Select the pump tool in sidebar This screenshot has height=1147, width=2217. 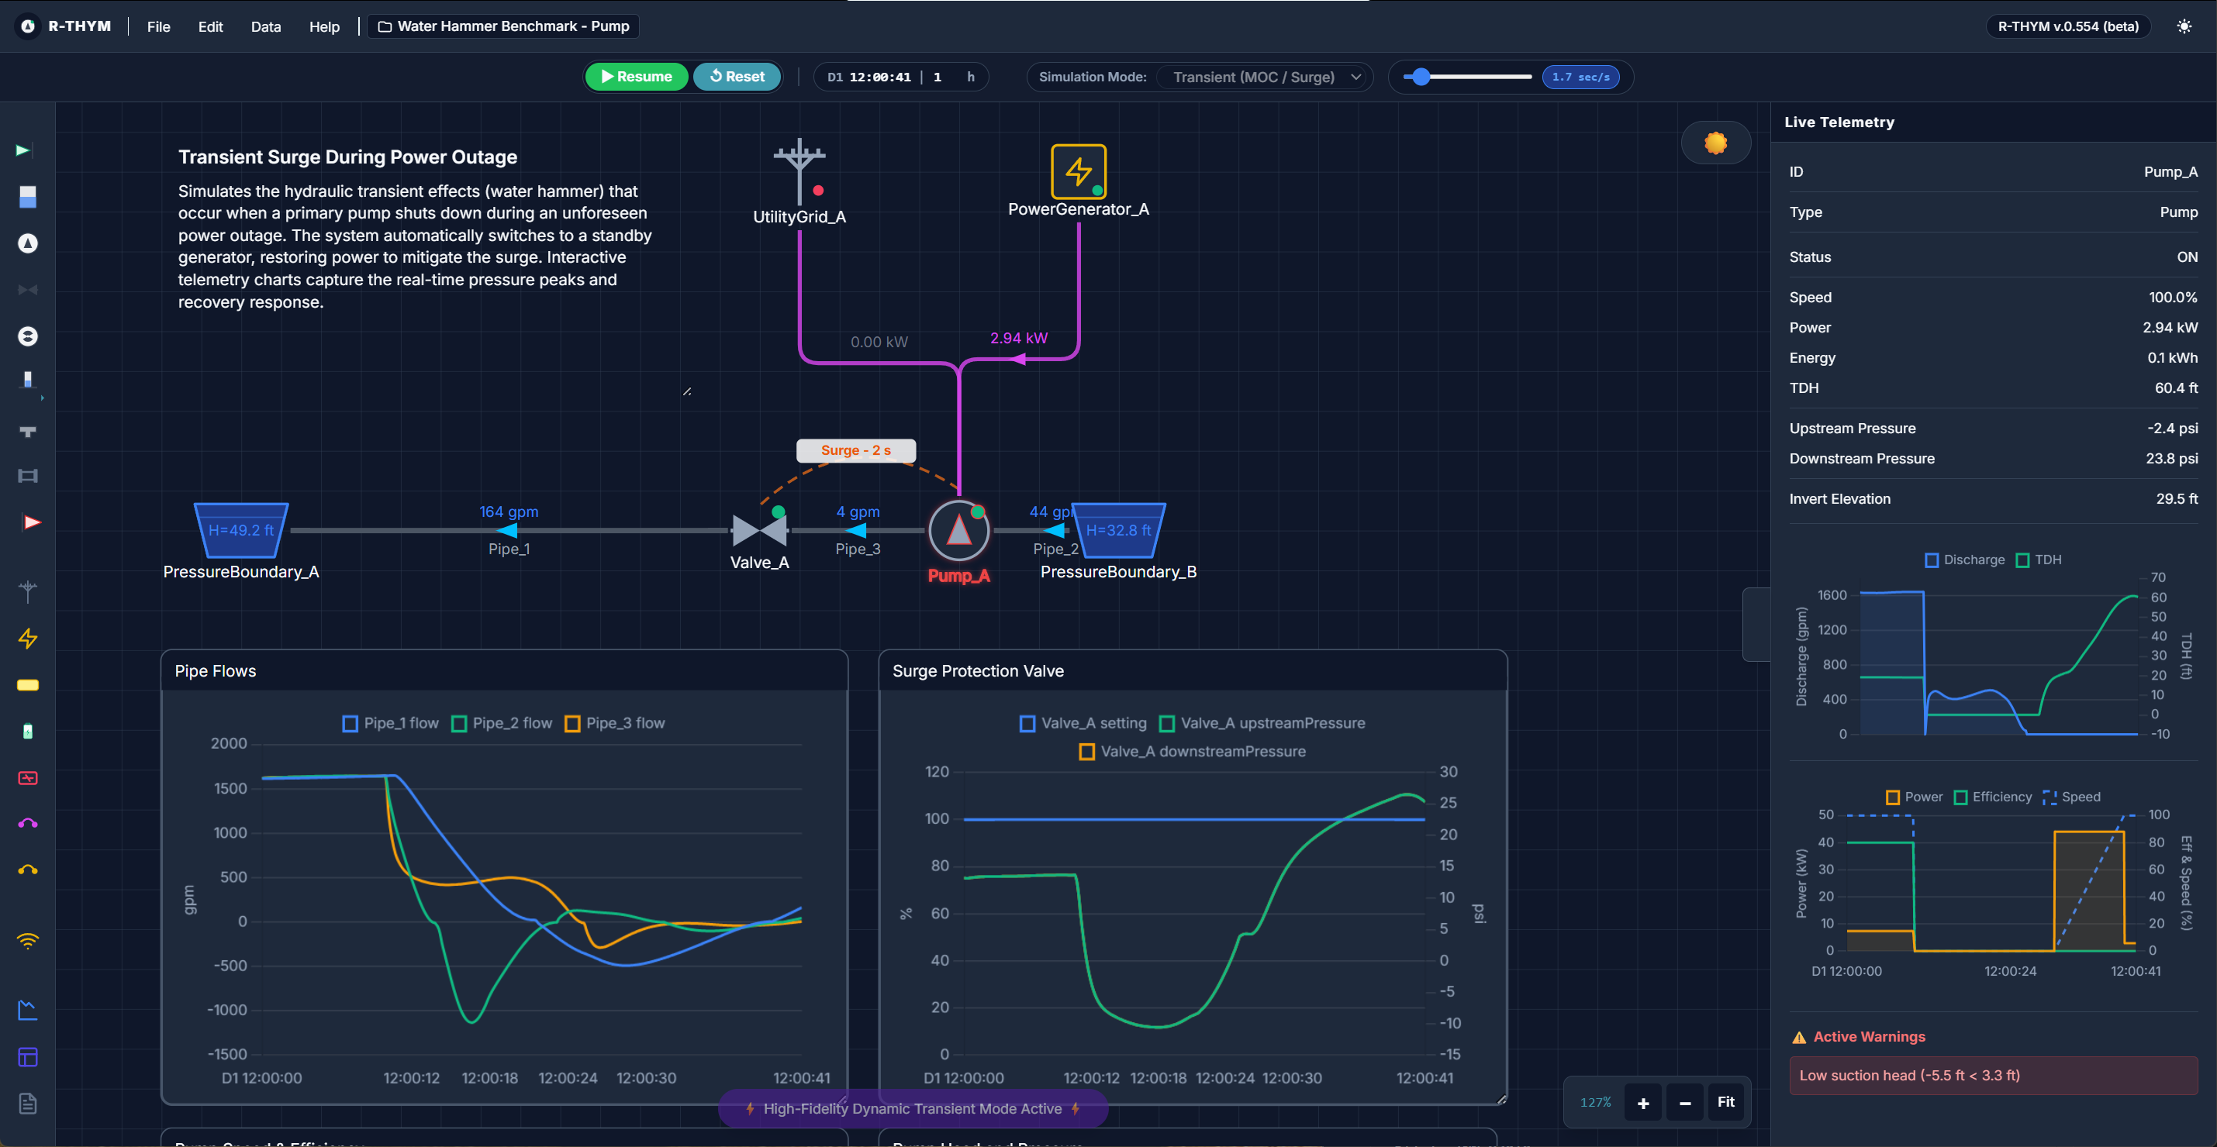28,243
